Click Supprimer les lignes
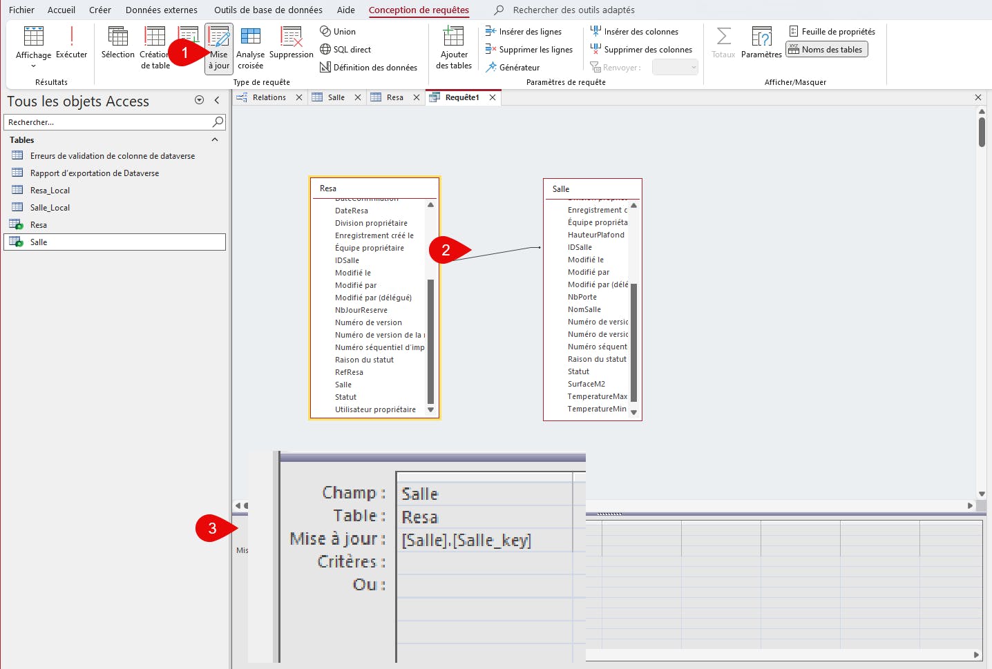992x669 pixels. [529, 50]
